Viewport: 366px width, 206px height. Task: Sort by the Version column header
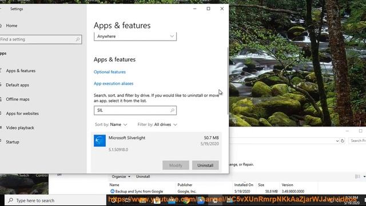pyautogui.click(x=287, y=185)
